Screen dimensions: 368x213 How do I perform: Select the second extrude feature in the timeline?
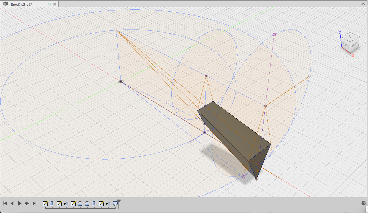tap(94, 204)
